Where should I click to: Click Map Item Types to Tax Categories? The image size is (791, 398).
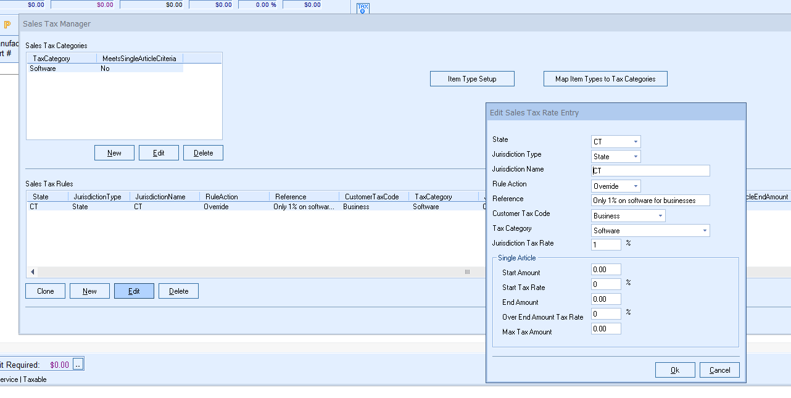(605, 79)
